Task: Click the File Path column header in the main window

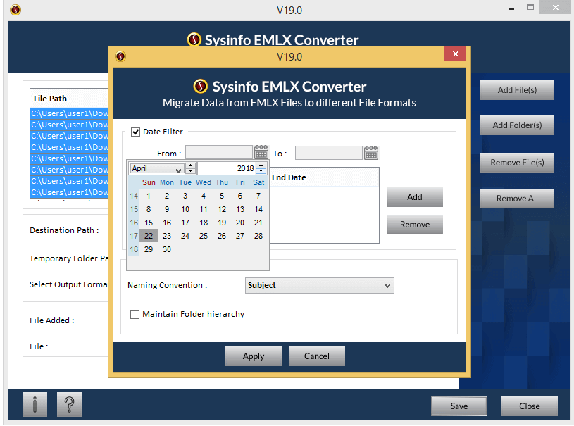Action: coord(69,99)
